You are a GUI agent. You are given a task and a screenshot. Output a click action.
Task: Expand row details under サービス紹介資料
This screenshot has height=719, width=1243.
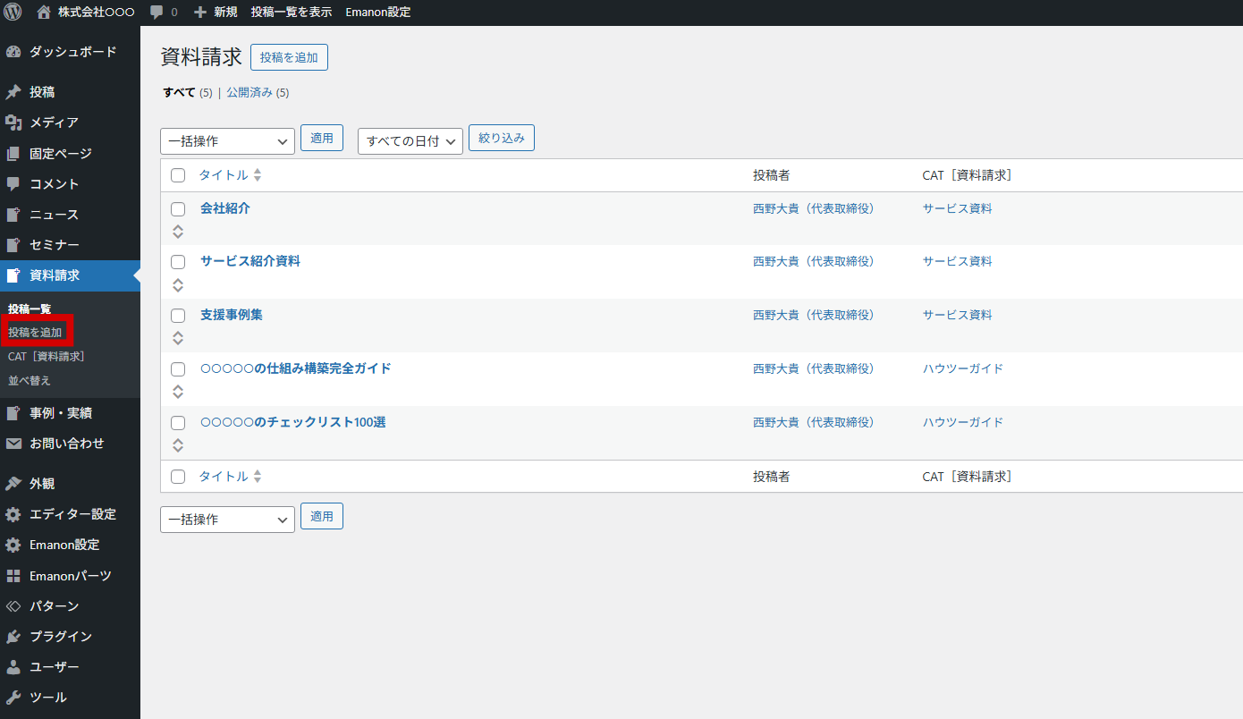point(178,285)
